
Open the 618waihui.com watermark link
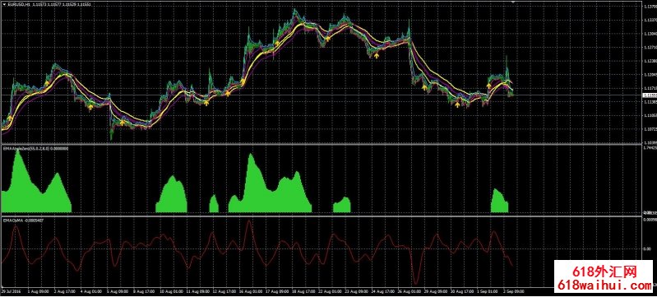pyautogui.click(x=605, y=285)
